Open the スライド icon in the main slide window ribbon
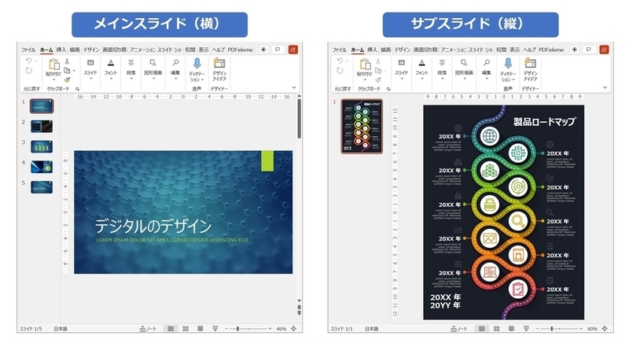The height and width of the screenshot is (354, 629). (x=90, y=63)
